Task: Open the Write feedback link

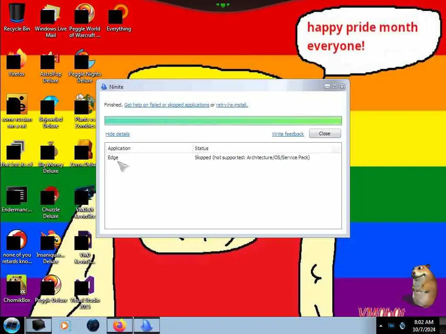Action: coord(288,134)
